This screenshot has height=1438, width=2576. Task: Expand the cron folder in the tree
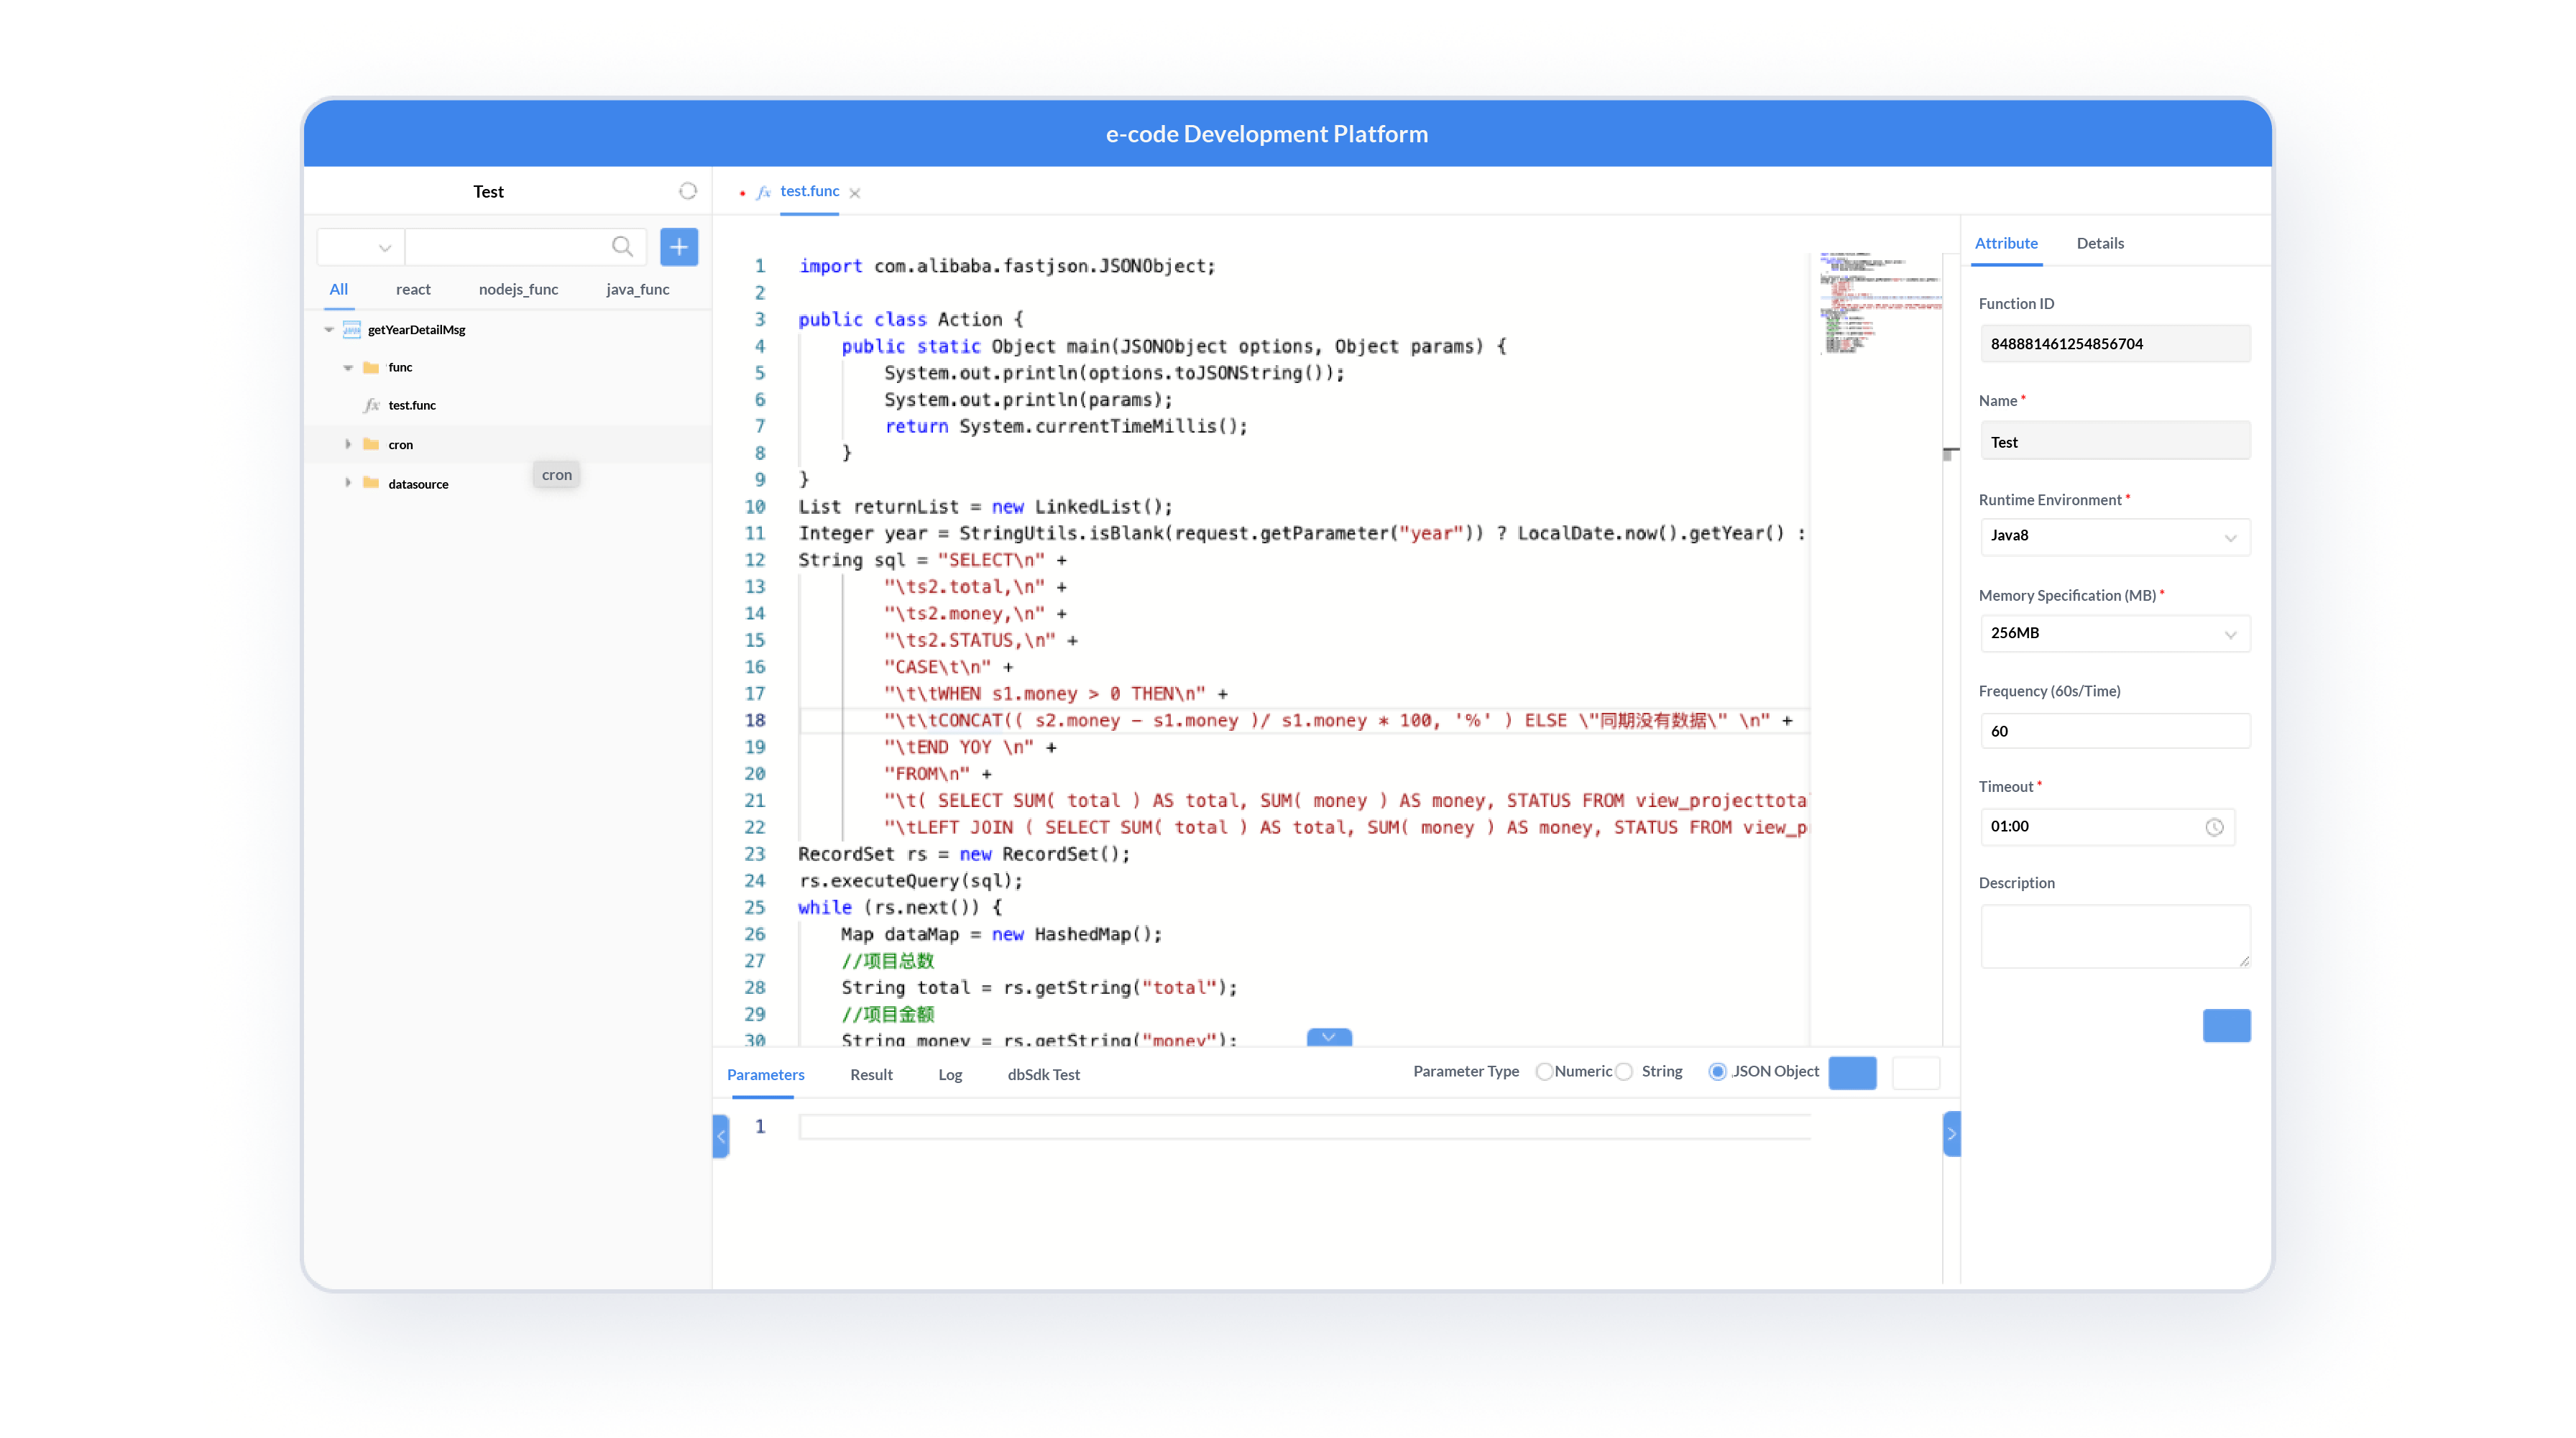[x=348, y=444]
